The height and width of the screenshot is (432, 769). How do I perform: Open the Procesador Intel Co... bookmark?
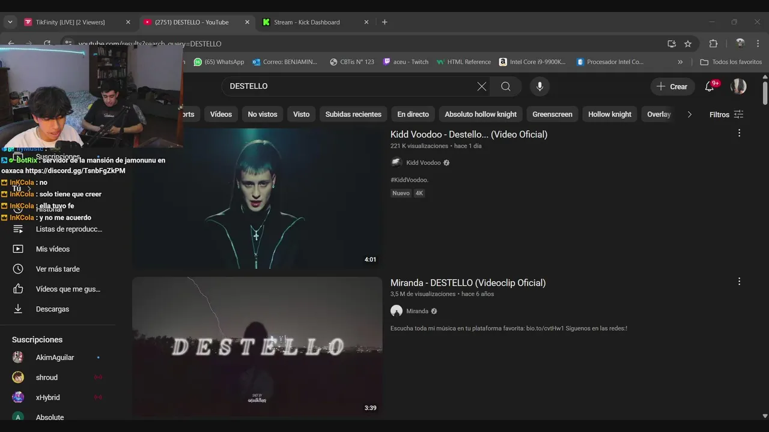pos(610,62)
